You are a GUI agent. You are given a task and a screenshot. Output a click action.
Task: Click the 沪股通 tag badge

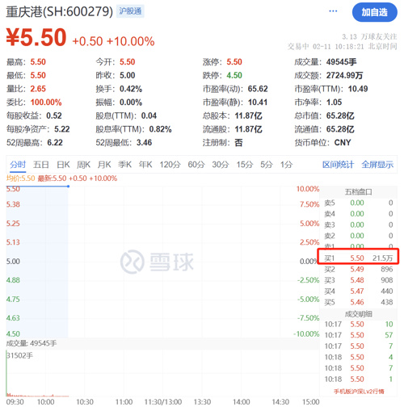tap(130, 11)
